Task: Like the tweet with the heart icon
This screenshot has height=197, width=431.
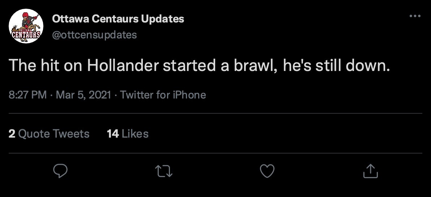Action: coord(267,171)
